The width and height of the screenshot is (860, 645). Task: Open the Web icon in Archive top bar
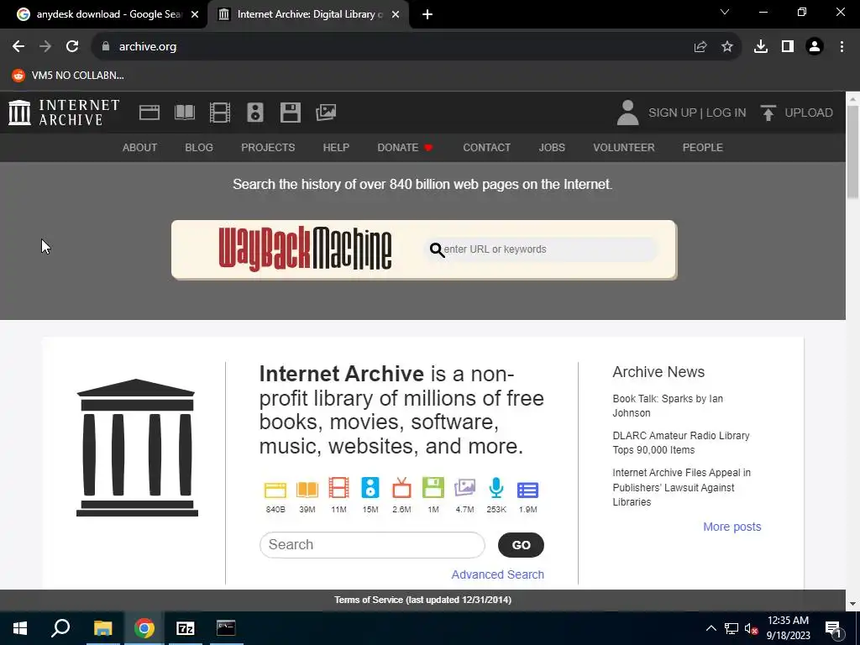tap(149, 113)
